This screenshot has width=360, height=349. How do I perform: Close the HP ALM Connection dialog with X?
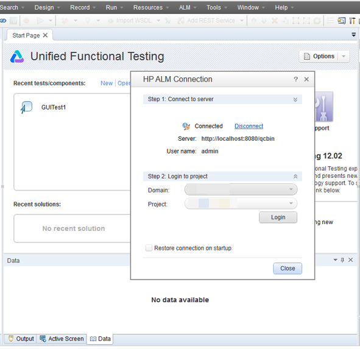(x=306, y=79)
